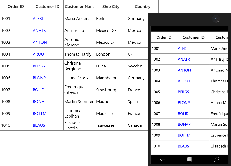Tap BOTTM link in phone grid
The width and height of the screenshot is (231, 166).
click(184, 135)
